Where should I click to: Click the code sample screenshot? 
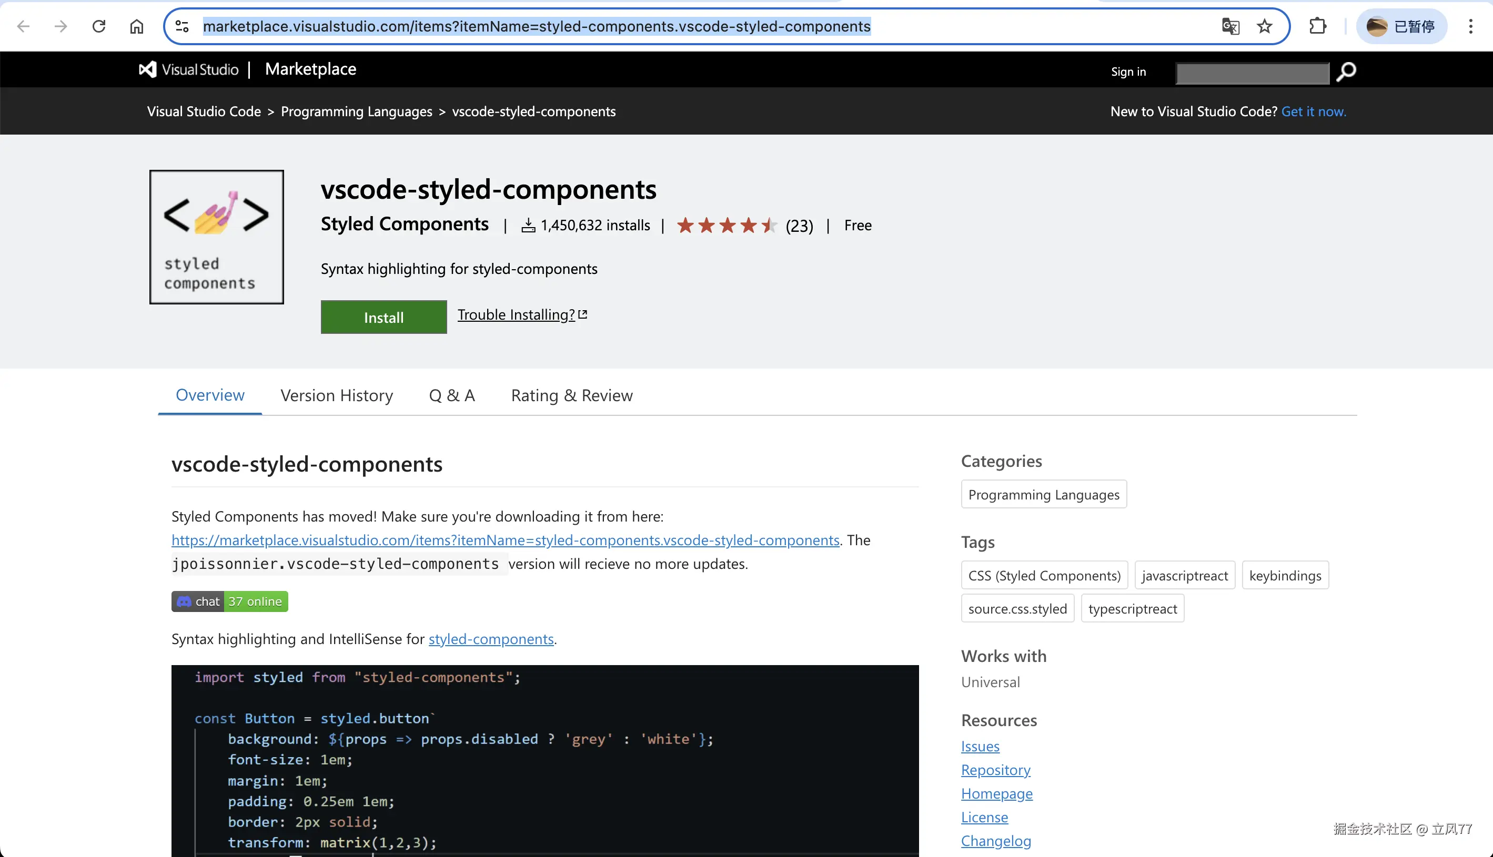coord(545,760)
